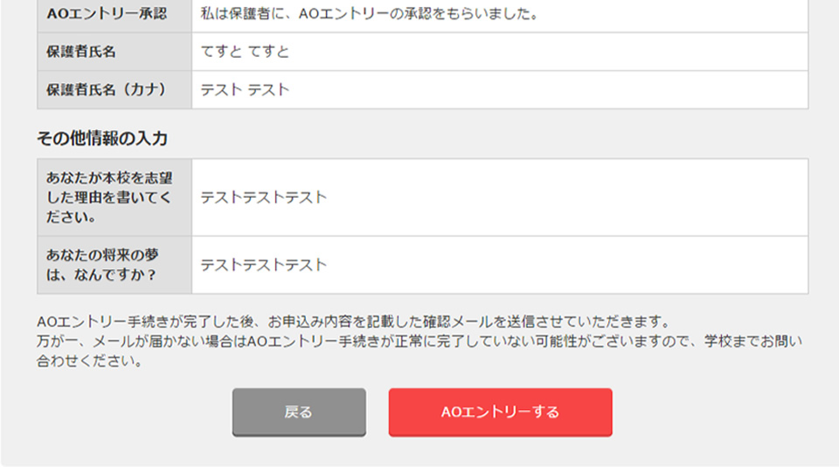Click the katakana name テスト テスト
This screenshot has width=839, height=467.
pos(245,89)
